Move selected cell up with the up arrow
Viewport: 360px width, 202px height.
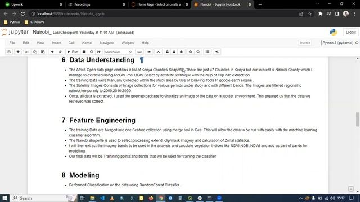(52, 52)
